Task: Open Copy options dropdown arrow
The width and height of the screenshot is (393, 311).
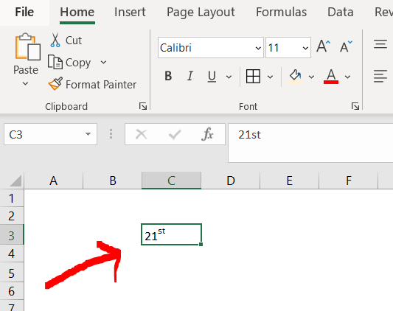Action: click(x=103, y=62)
